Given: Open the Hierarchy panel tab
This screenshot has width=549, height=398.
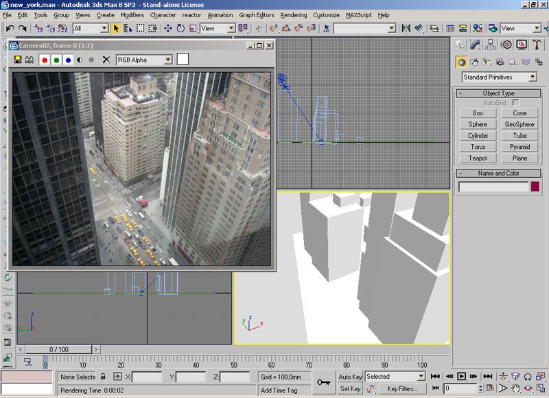Looking at the screenshot, I should [x=491, y=45].
